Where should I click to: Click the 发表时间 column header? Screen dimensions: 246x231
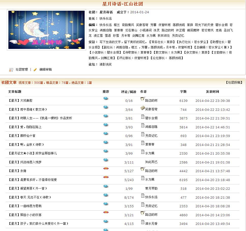tap(212, 92)
